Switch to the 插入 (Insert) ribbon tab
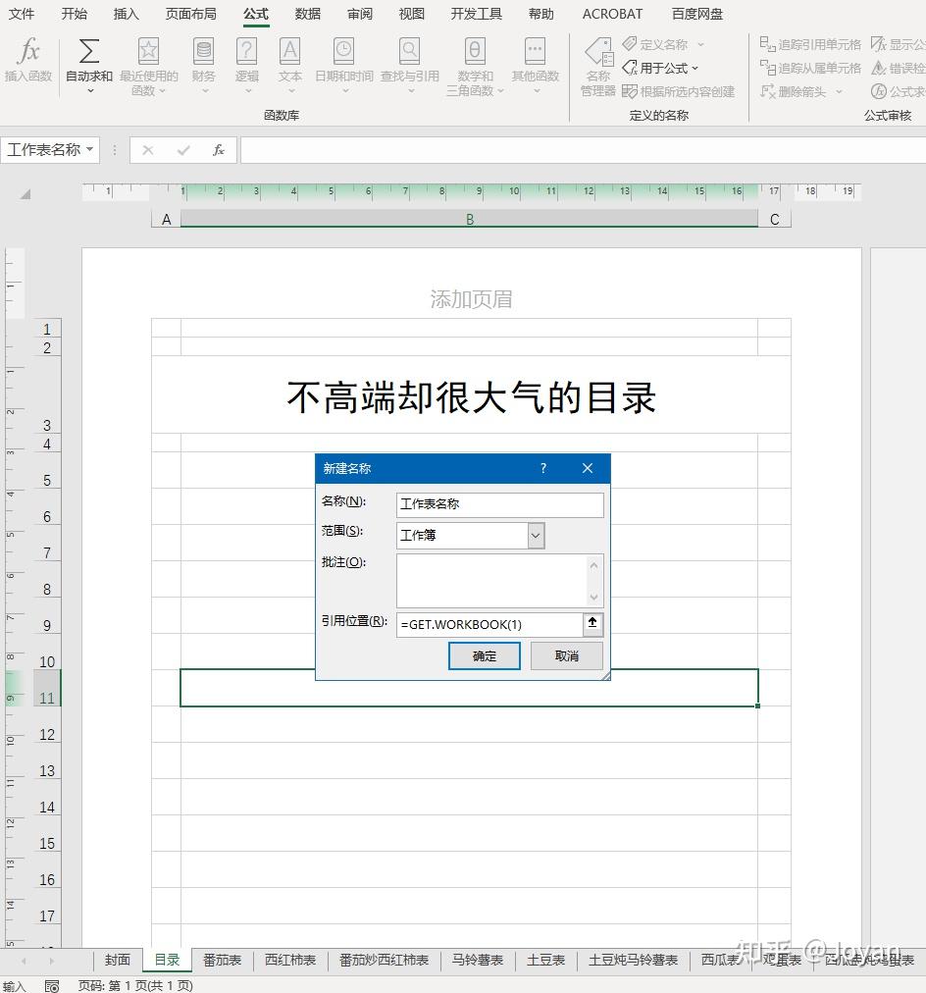Viewport: 926px width, 993px height. pos(126,14)
